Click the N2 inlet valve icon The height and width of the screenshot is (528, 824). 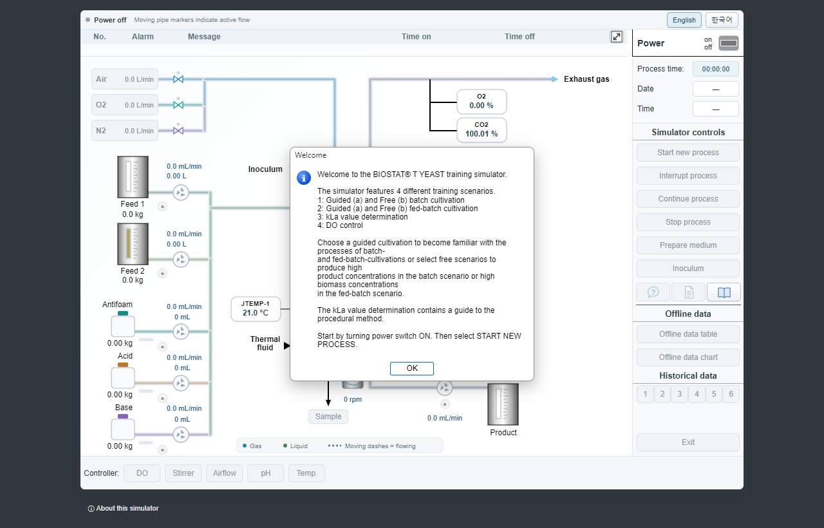tap(178, 131)
